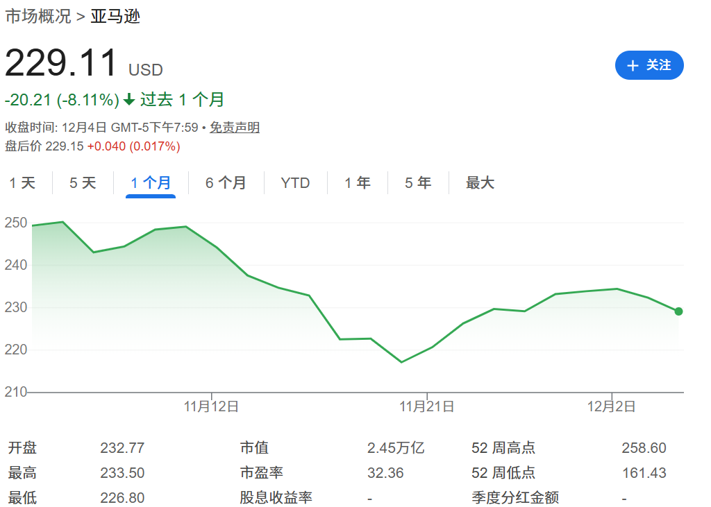Click the green down arrow next to -8.11%
Screen dimensions: 711x507
[x=128, y=100]
